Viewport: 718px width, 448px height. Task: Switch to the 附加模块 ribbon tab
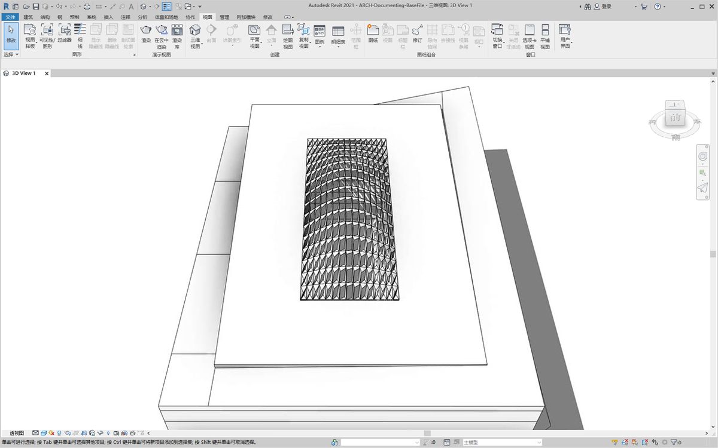(246, 17)
